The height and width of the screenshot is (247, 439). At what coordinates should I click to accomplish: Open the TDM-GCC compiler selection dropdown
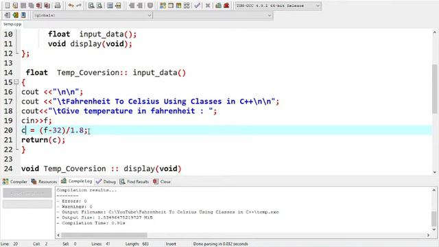tap(278, 5)
